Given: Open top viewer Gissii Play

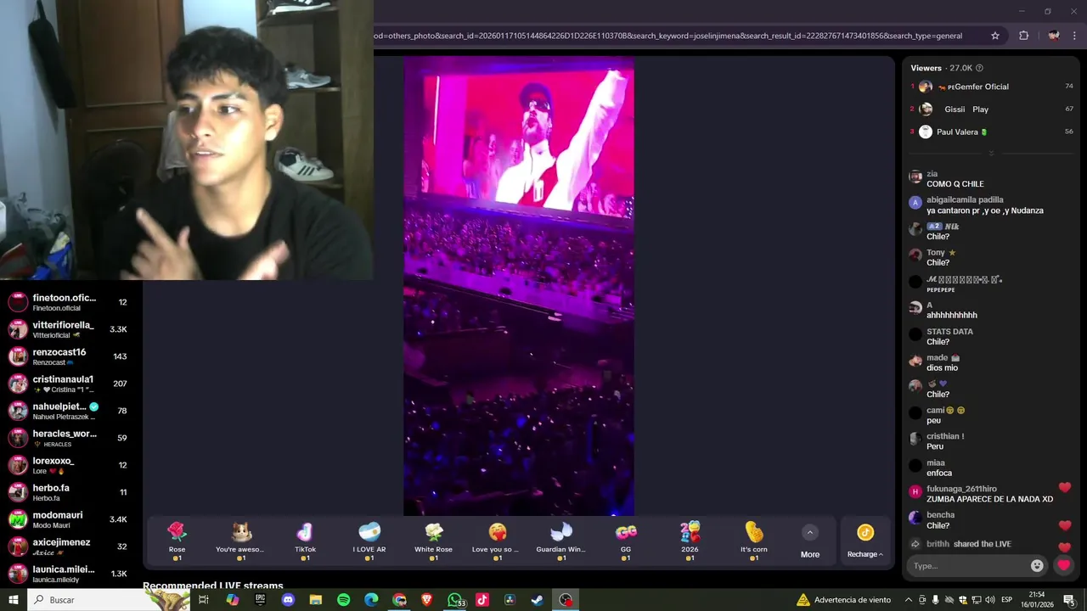Looking at the screenshot, I should (992, 109).
